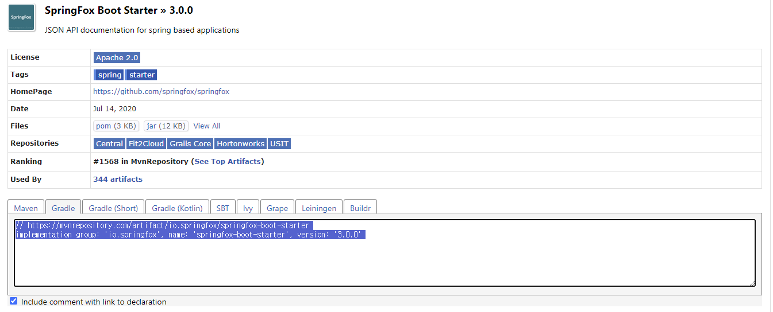Select the Gradle tab
The image size is (773, 312).
[x=63, y=208]
